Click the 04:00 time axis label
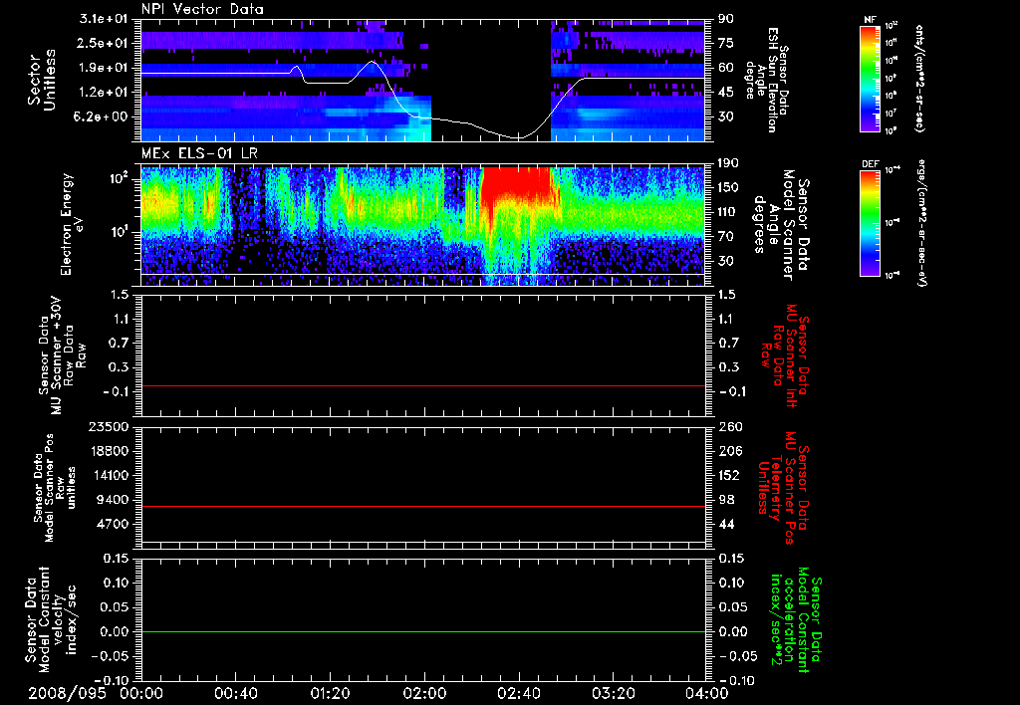1020x705 pixels. (707, 693)
